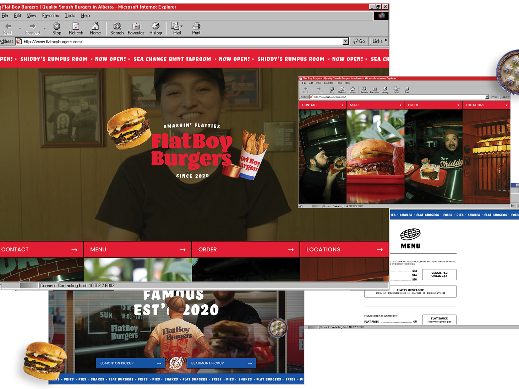Click the page icon in the address bar
Viewport: 519px width, 389px height.
click(x=19, y=41)
